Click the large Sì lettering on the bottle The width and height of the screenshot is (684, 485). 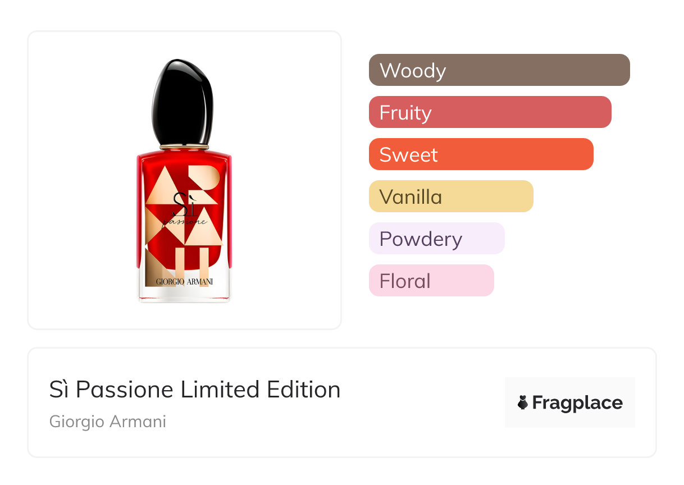click(x=181, y=203)
